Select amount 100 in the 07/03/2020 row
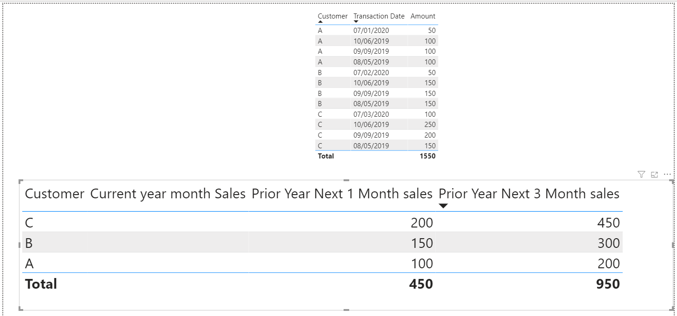This screenshot has width=677, height=316. tap(430, 114)
